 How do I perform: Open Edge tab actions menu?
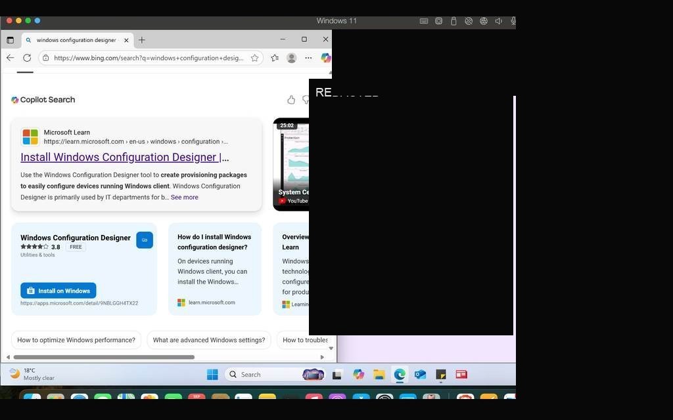click(x=11, y=40)
